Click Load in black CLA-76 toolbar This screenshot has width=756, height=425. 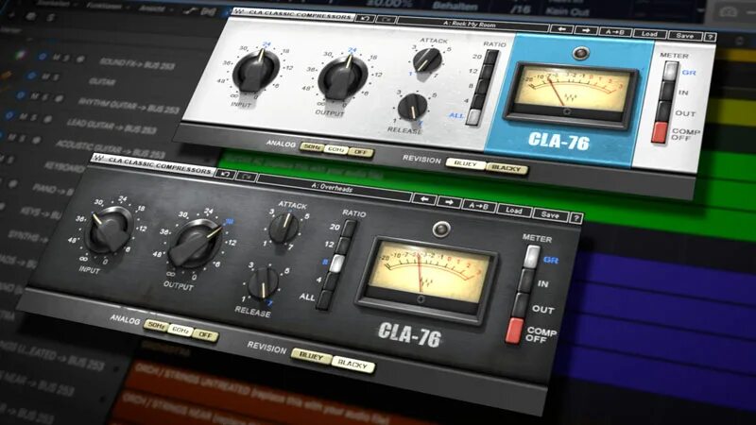click(x=513, y=210)
